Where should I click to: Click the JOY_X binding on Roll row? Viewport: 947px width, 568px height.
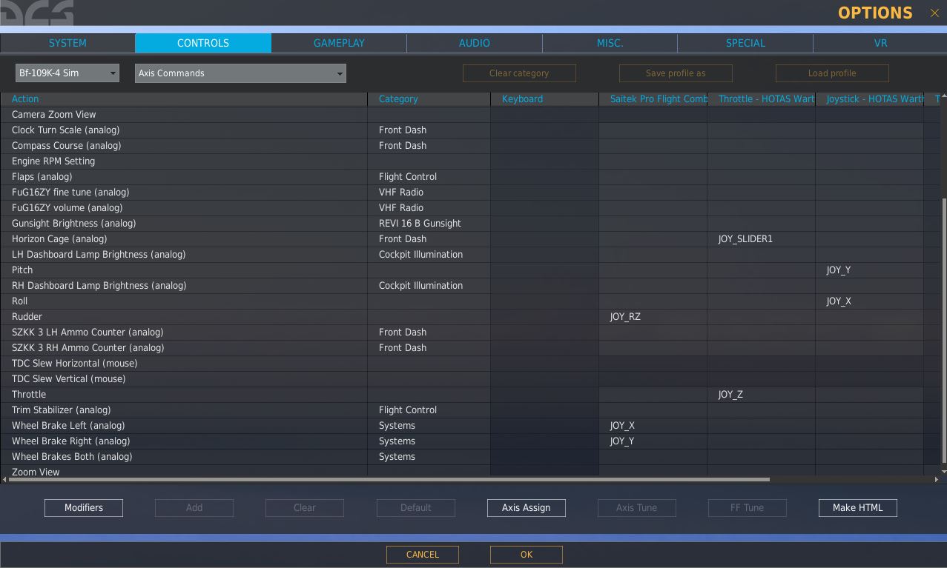(x=869, y=301)
